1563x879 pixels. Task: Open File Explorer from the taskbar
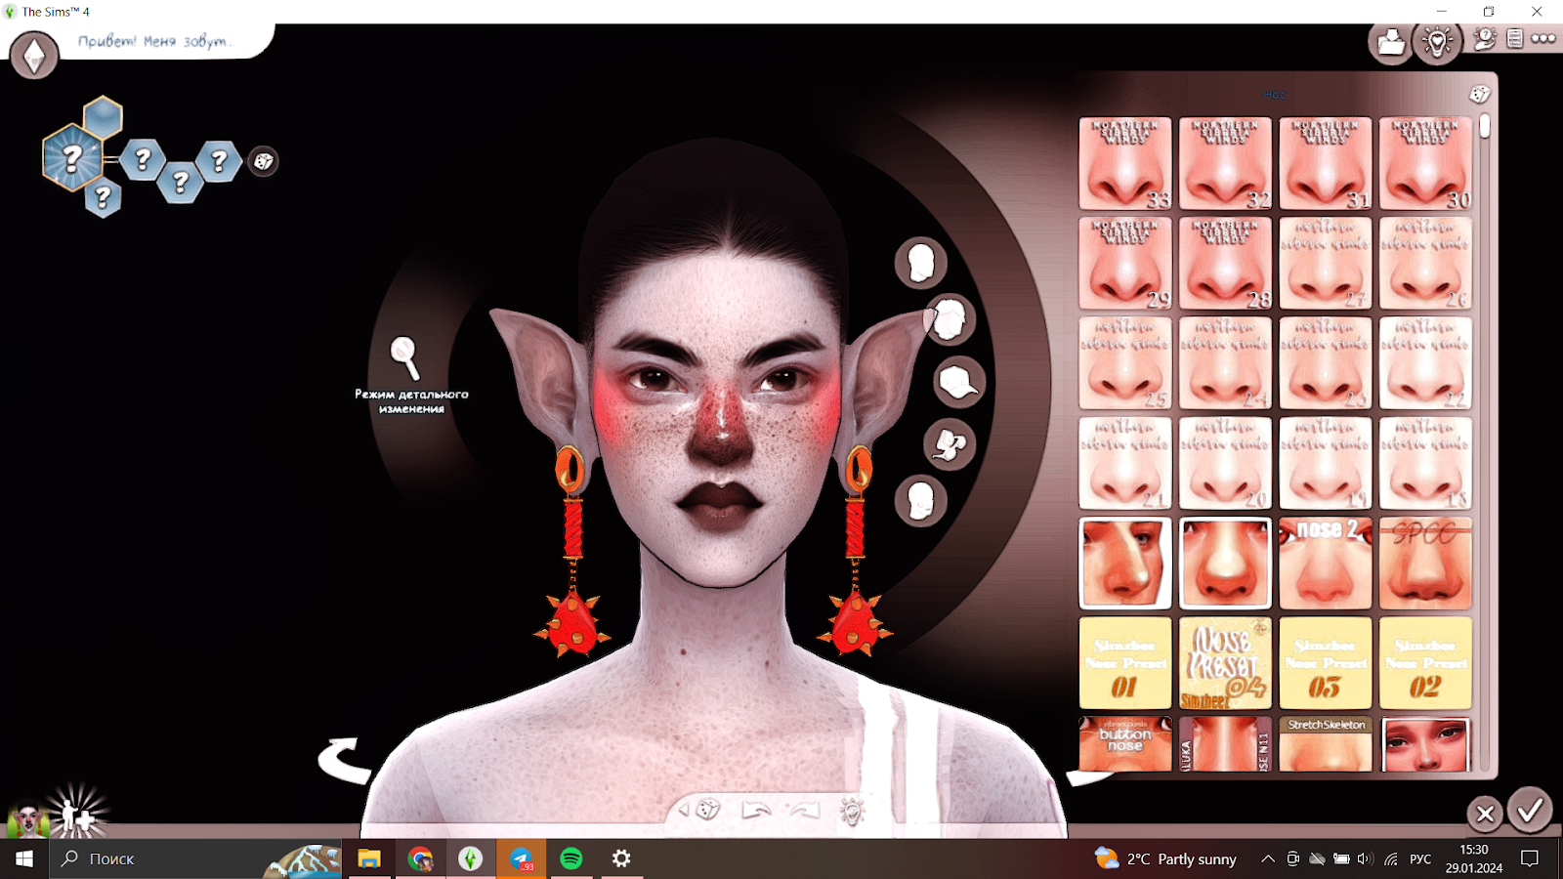(369, 858)
